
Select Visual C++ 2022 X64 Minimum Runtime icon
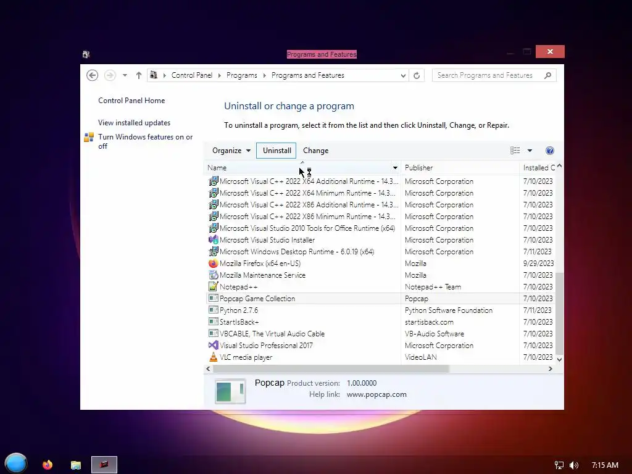click(x=213, y=193)
